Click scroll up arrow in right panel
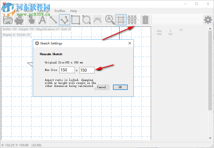 (x=210, y=29)
